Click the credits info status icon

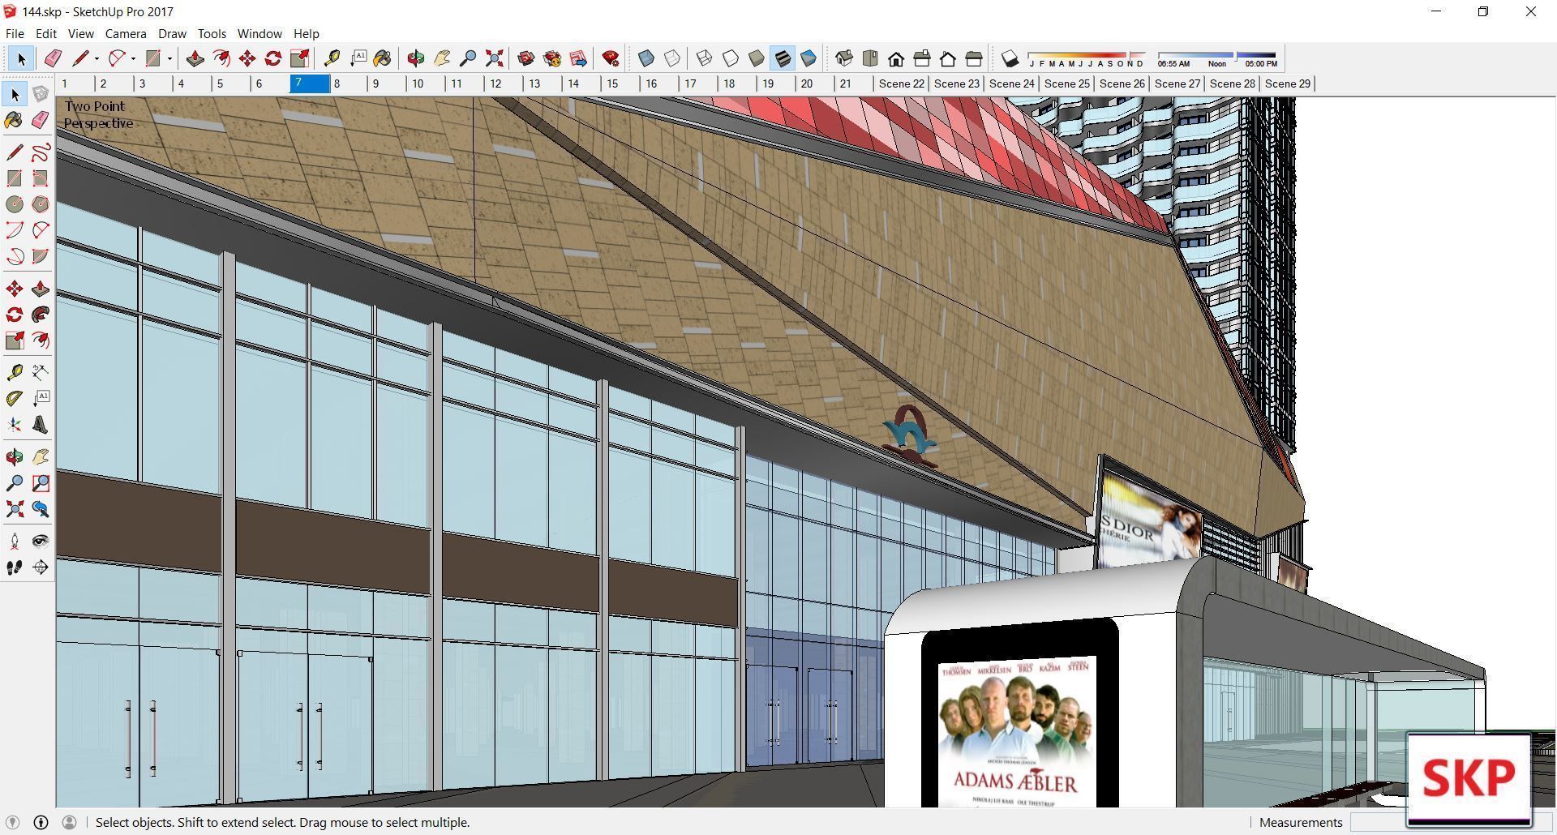[41, 822]
